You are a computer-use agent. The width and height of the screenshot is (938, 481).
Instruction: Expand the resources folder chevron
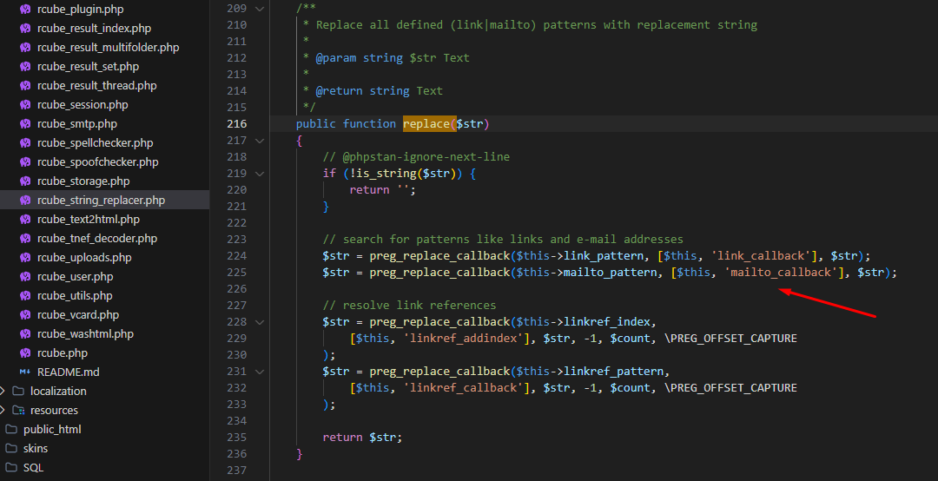coord(3,411)
